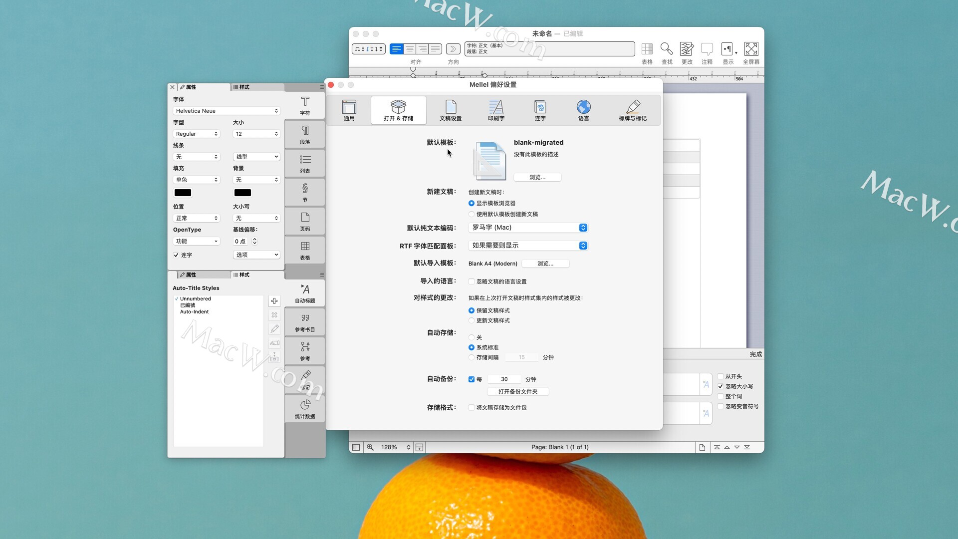This screenshot has width=958, height=539.
Task: Open the 单色 fill dropdown
Action: pyautogui.click(x=197, y=180)
